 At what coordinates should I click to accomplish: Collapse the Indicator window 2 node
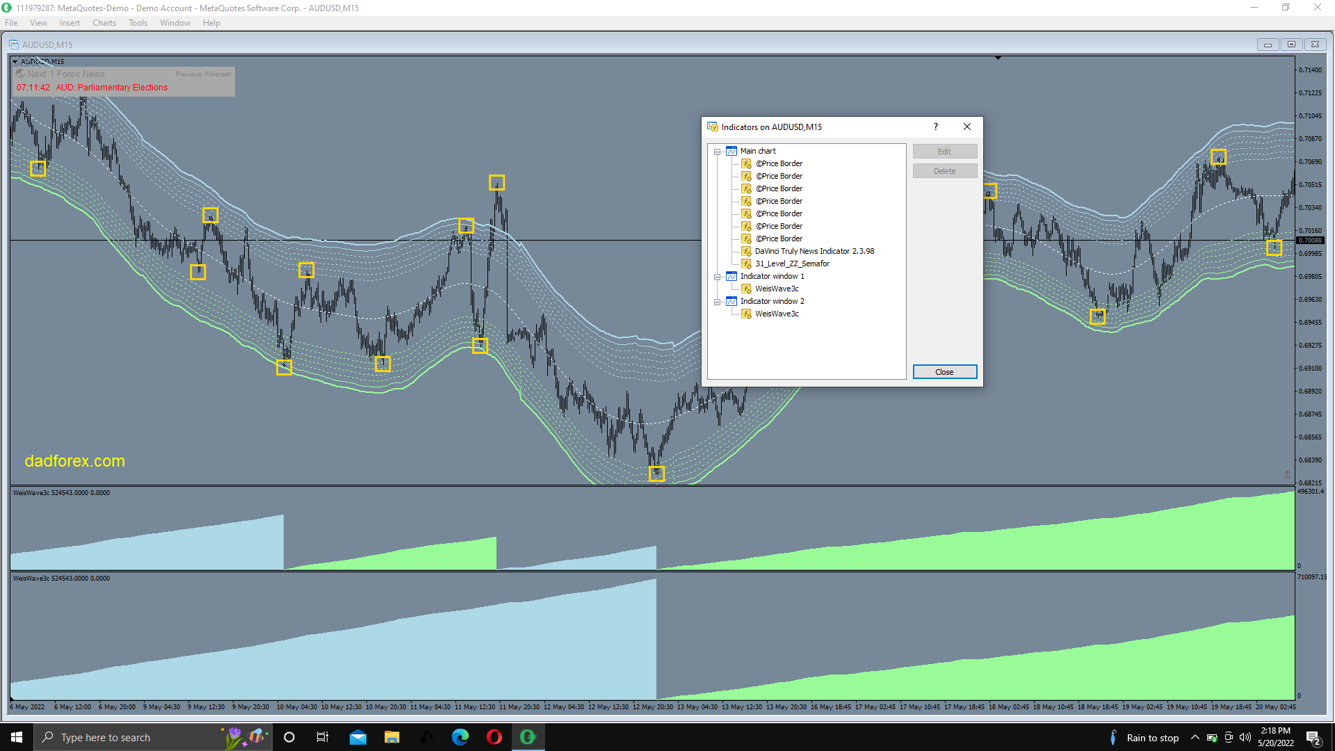[x=718, y=302]
